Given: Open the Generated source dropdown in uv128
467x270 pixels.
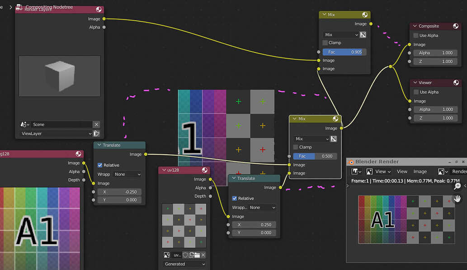Looking at the screenshot, I should click(184, 264).
